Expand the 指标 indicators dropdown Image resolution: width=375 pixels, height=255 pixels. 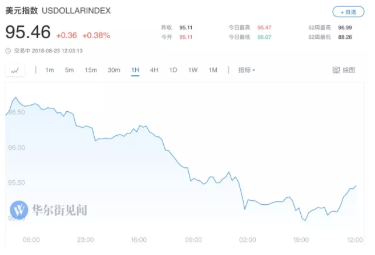247,70
